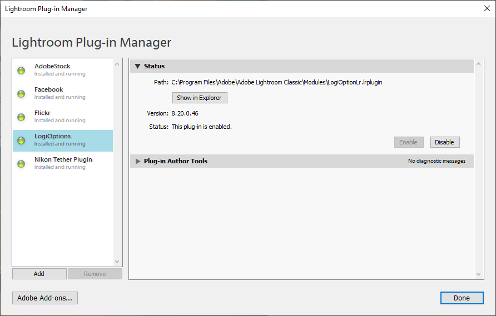Select the Facebook plug-in entry
The width and height of the screenshot is (496, 316).
tap(63, 93)
